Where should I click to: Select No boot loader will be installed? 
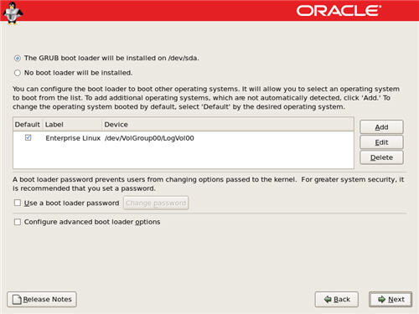18,73
